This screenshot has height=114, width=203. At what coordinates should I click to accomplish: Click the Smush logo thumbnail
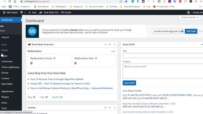pyautogui.click(x=32, y=31)
